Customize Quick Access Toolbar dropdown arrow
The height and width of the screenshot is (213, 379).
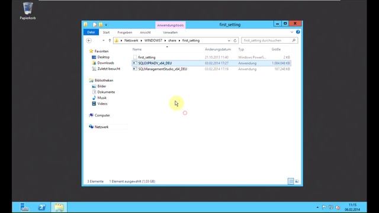pos(106,25)
